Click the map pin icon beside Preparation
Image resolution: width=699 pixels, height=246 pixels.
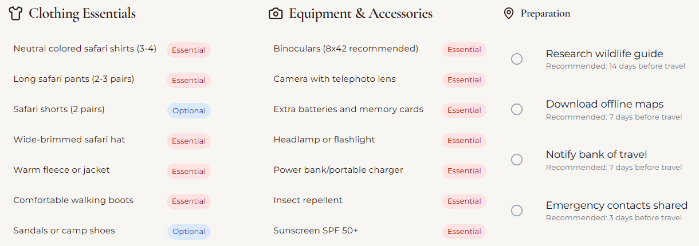click(x=508, y=14)
